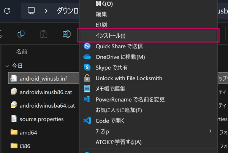
Task: Choose OneDrive に移動(M)
Action: (x=148, y=57)
